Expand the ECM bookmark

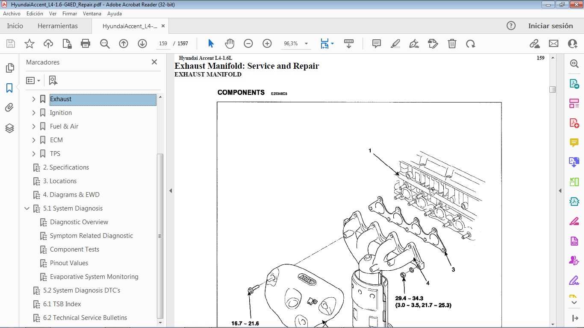click(34, 140)
